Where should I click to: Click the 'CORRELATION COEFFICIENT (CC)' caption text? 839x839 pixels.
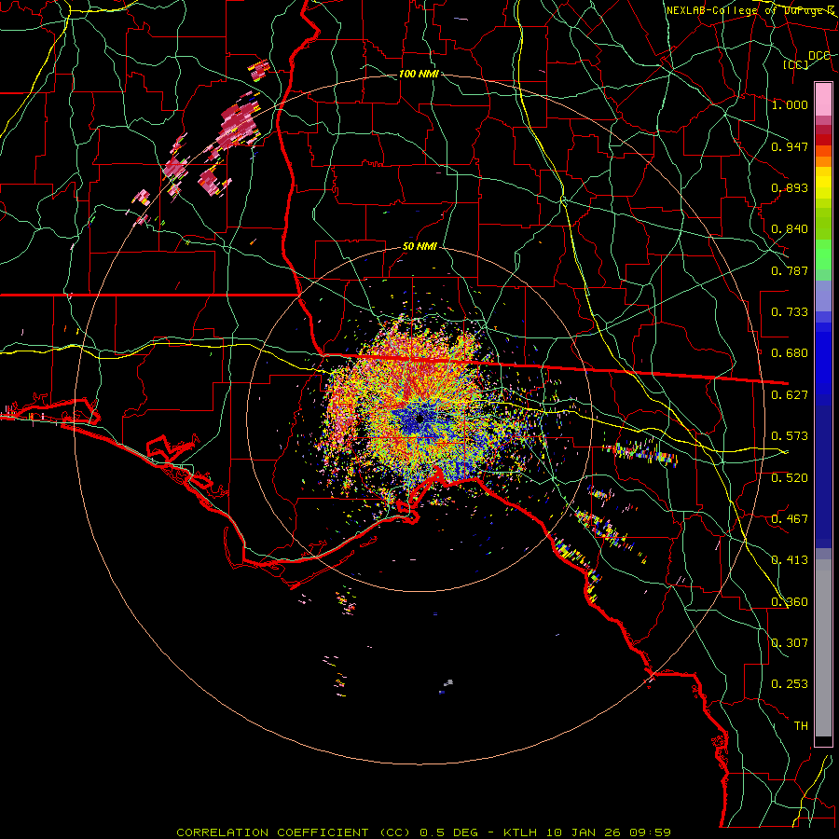294,832
